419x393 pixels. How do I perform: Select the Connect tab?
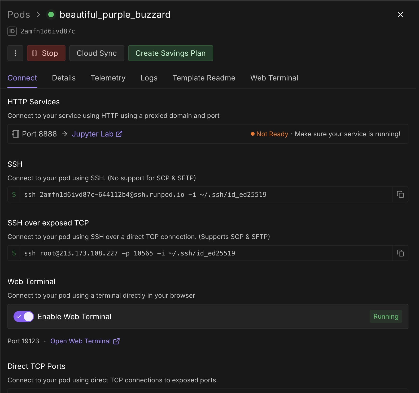point(22,78)
